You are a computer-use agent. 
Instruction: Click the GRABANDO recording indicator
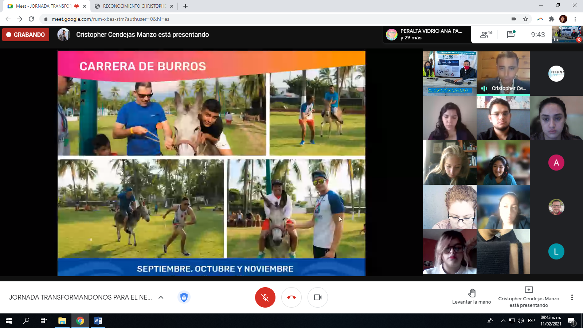[26, 35]
